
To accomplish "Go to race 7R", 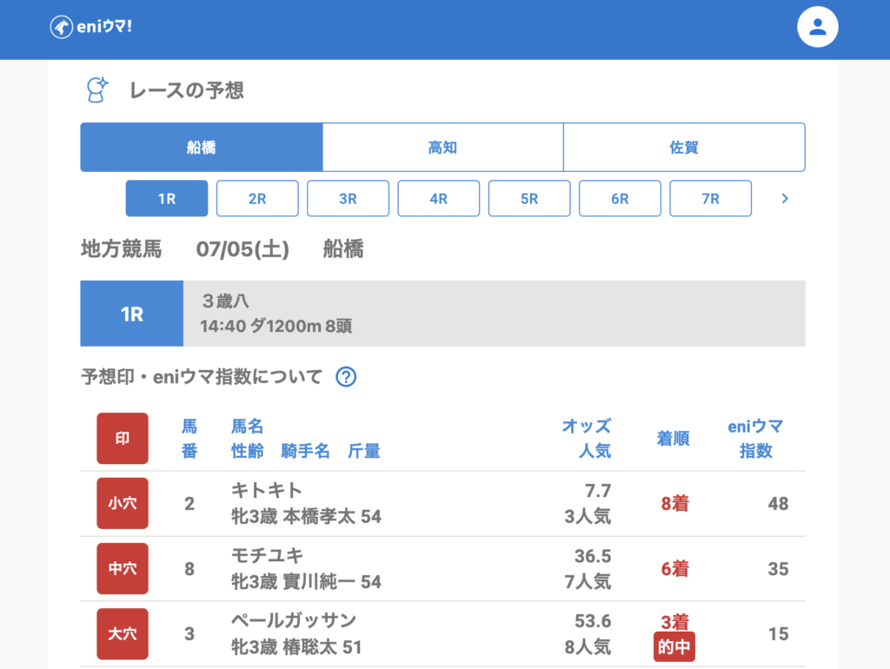I will (x=710, y=199).
